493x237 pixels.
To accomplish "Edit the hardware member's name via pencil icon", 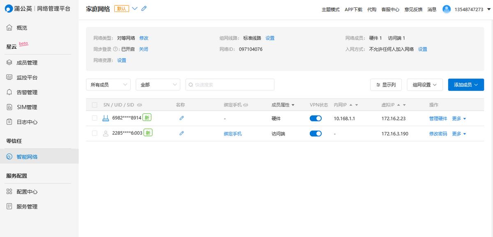I will click(182, 118).
